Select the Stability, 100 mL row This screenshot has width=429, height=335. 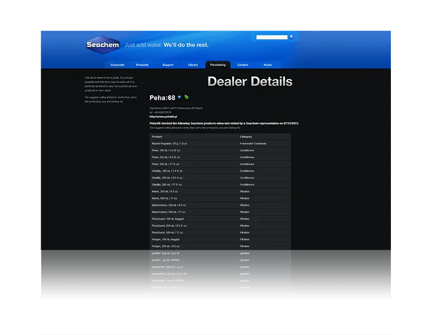click(x=220, y=171)
